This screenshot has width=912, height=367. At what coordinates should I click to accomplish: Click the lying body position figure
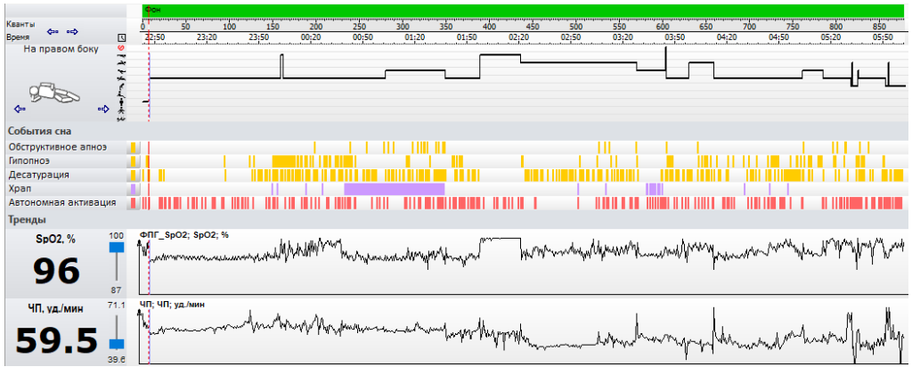tap(53, 94)
